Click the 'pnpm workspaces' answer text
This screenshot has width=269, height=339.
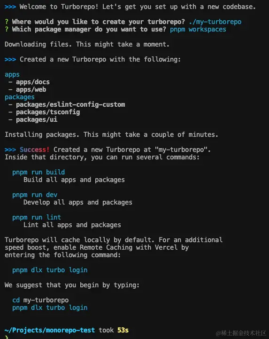(198, 30)
